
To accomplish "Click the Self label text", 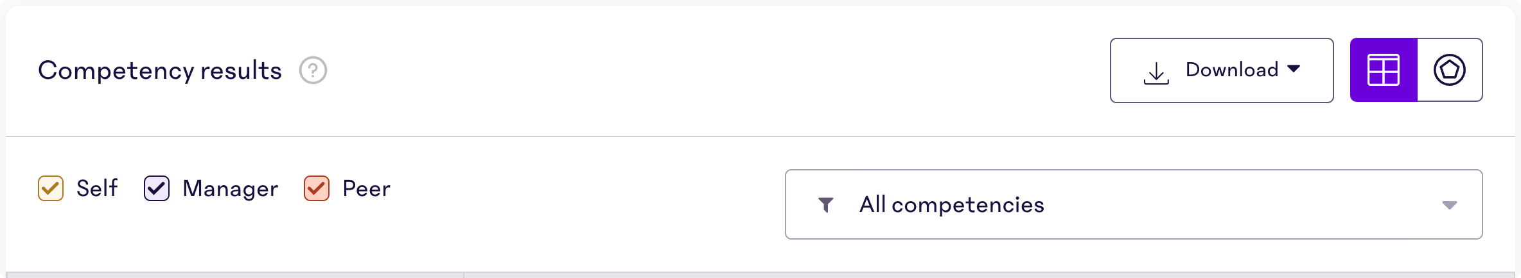I will [97, 188].
